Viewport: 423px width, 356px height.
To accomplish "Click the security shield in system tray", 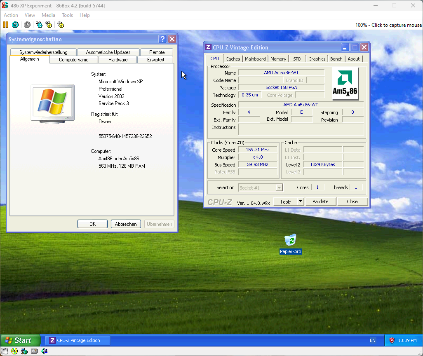I will pyautogui.click(x=391, y=340).
